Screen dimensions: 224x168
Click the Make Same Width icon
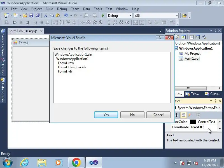(55, 22)
